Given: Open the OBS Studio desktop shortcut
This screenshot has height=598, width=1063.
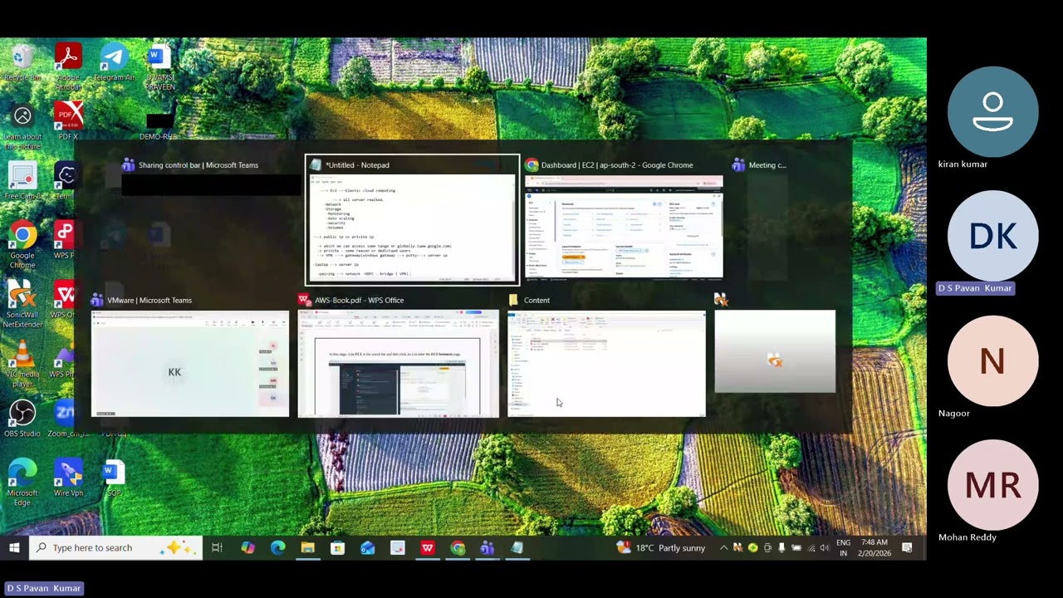Looking at the screenshot, I should point(22,419).
